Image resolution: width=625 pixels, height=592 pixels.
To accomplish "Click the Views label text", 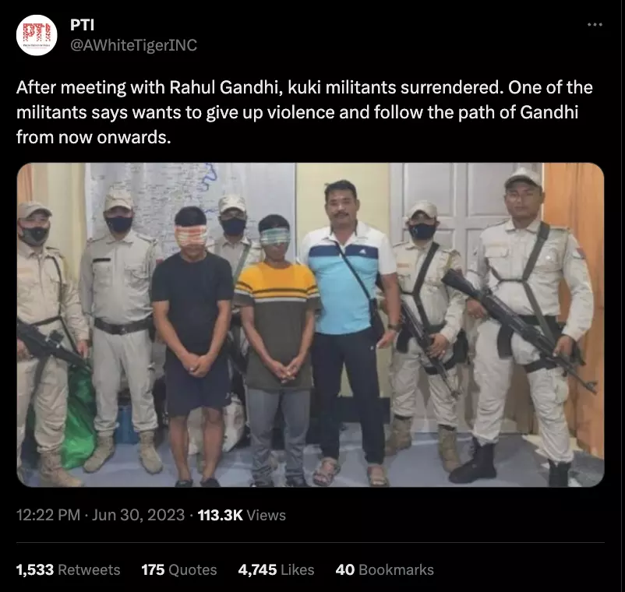I will point(267,515).
